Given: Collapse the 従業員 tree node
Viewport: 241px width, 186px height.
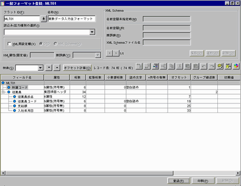Looking at the screenshot, I should point(3,92).
